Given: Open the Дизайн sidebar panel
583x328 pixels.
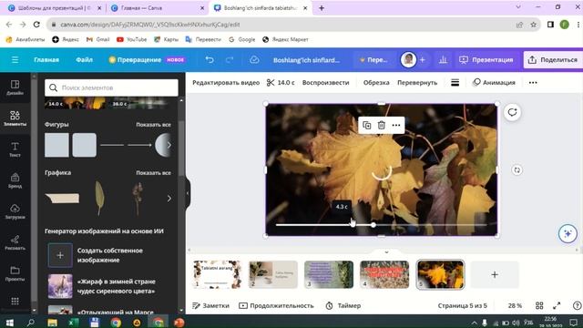Looking at the screenshot, I should click(15, 87).
